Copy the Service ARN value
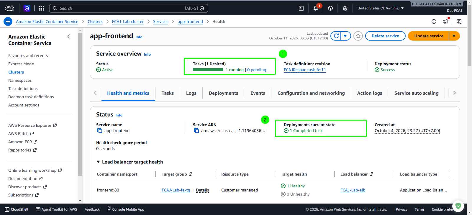 tap(196, 131)
